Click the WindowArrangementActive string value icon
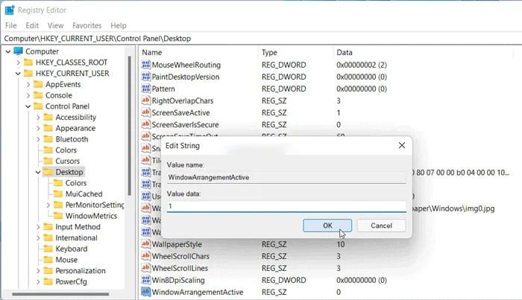The image size is (522, 300). (x=145, y=292)
